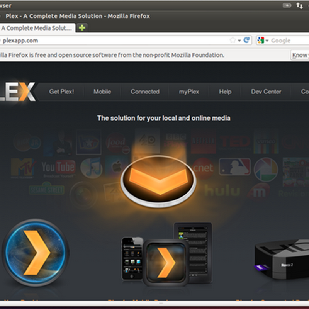The height and width of the screenshot is (309, 309).
Task: Click the Food Network logo
Action: [117, 143]
